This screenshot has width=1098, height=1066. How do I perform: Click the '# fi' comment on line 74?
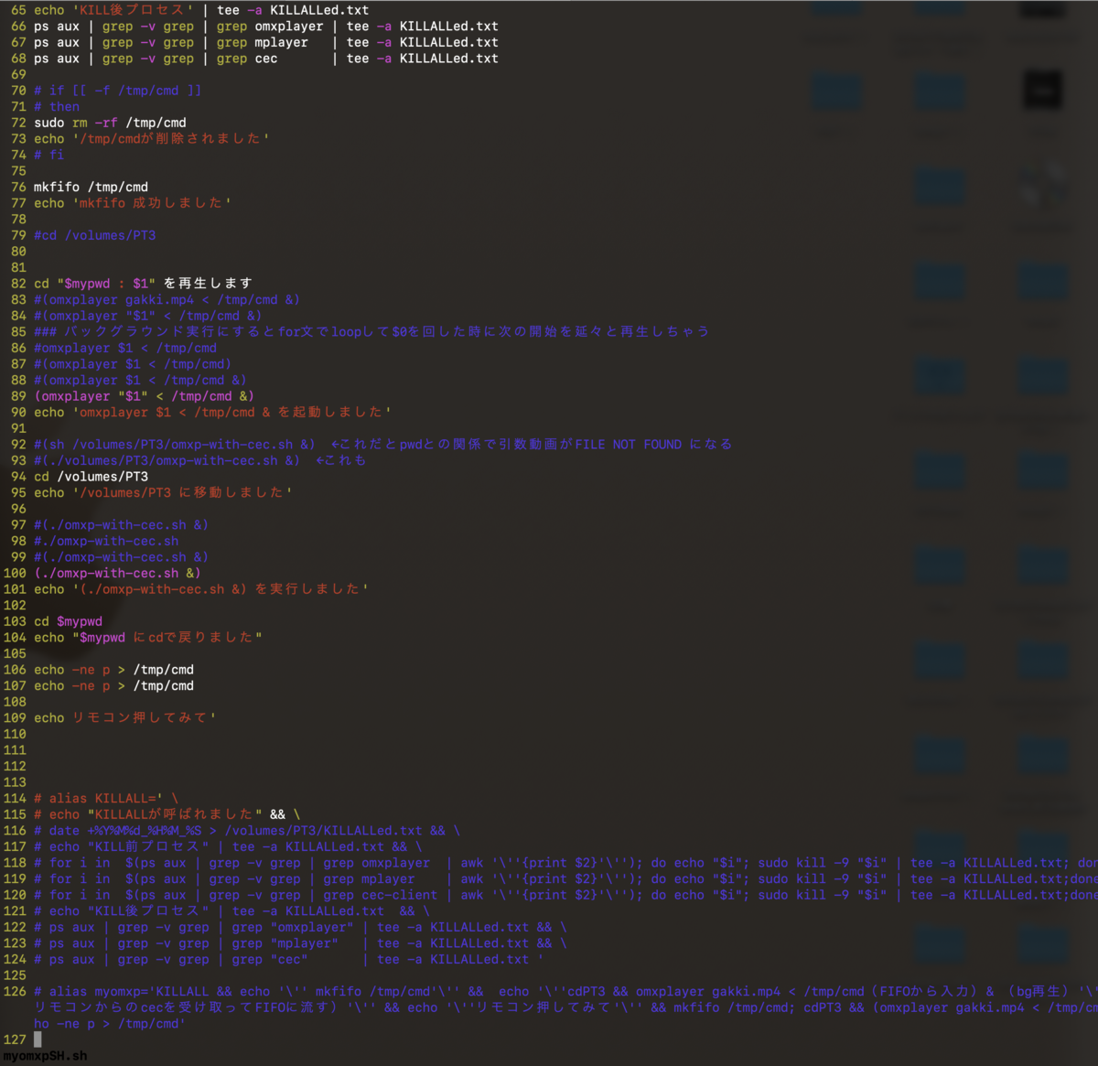pos(49,155)
